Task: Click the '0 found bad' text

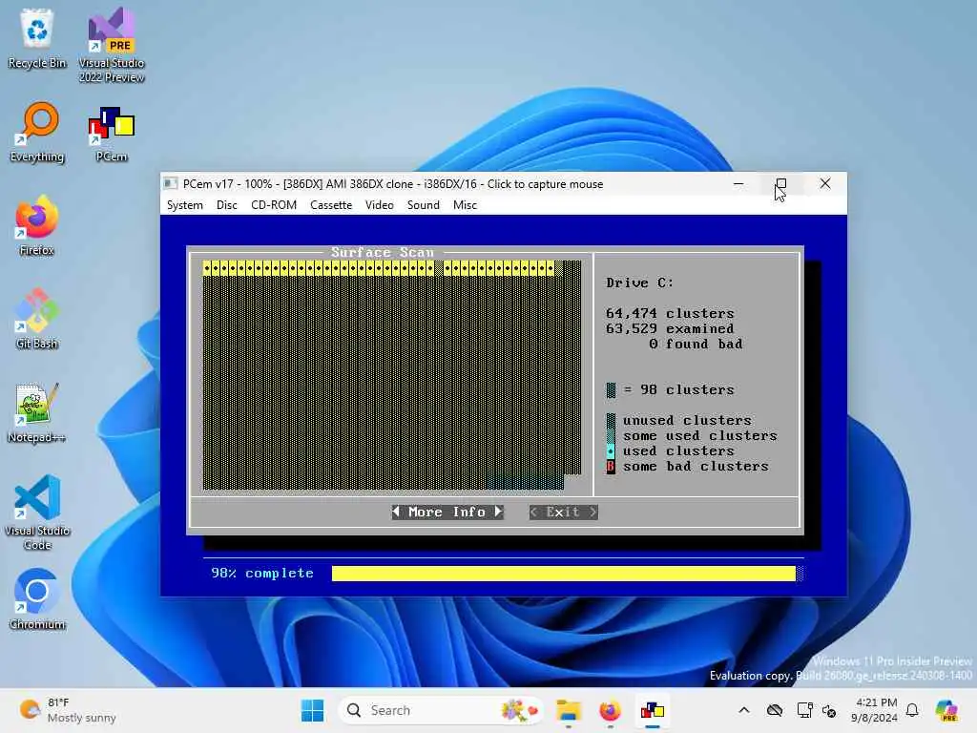Action: (x=696, y=344)
